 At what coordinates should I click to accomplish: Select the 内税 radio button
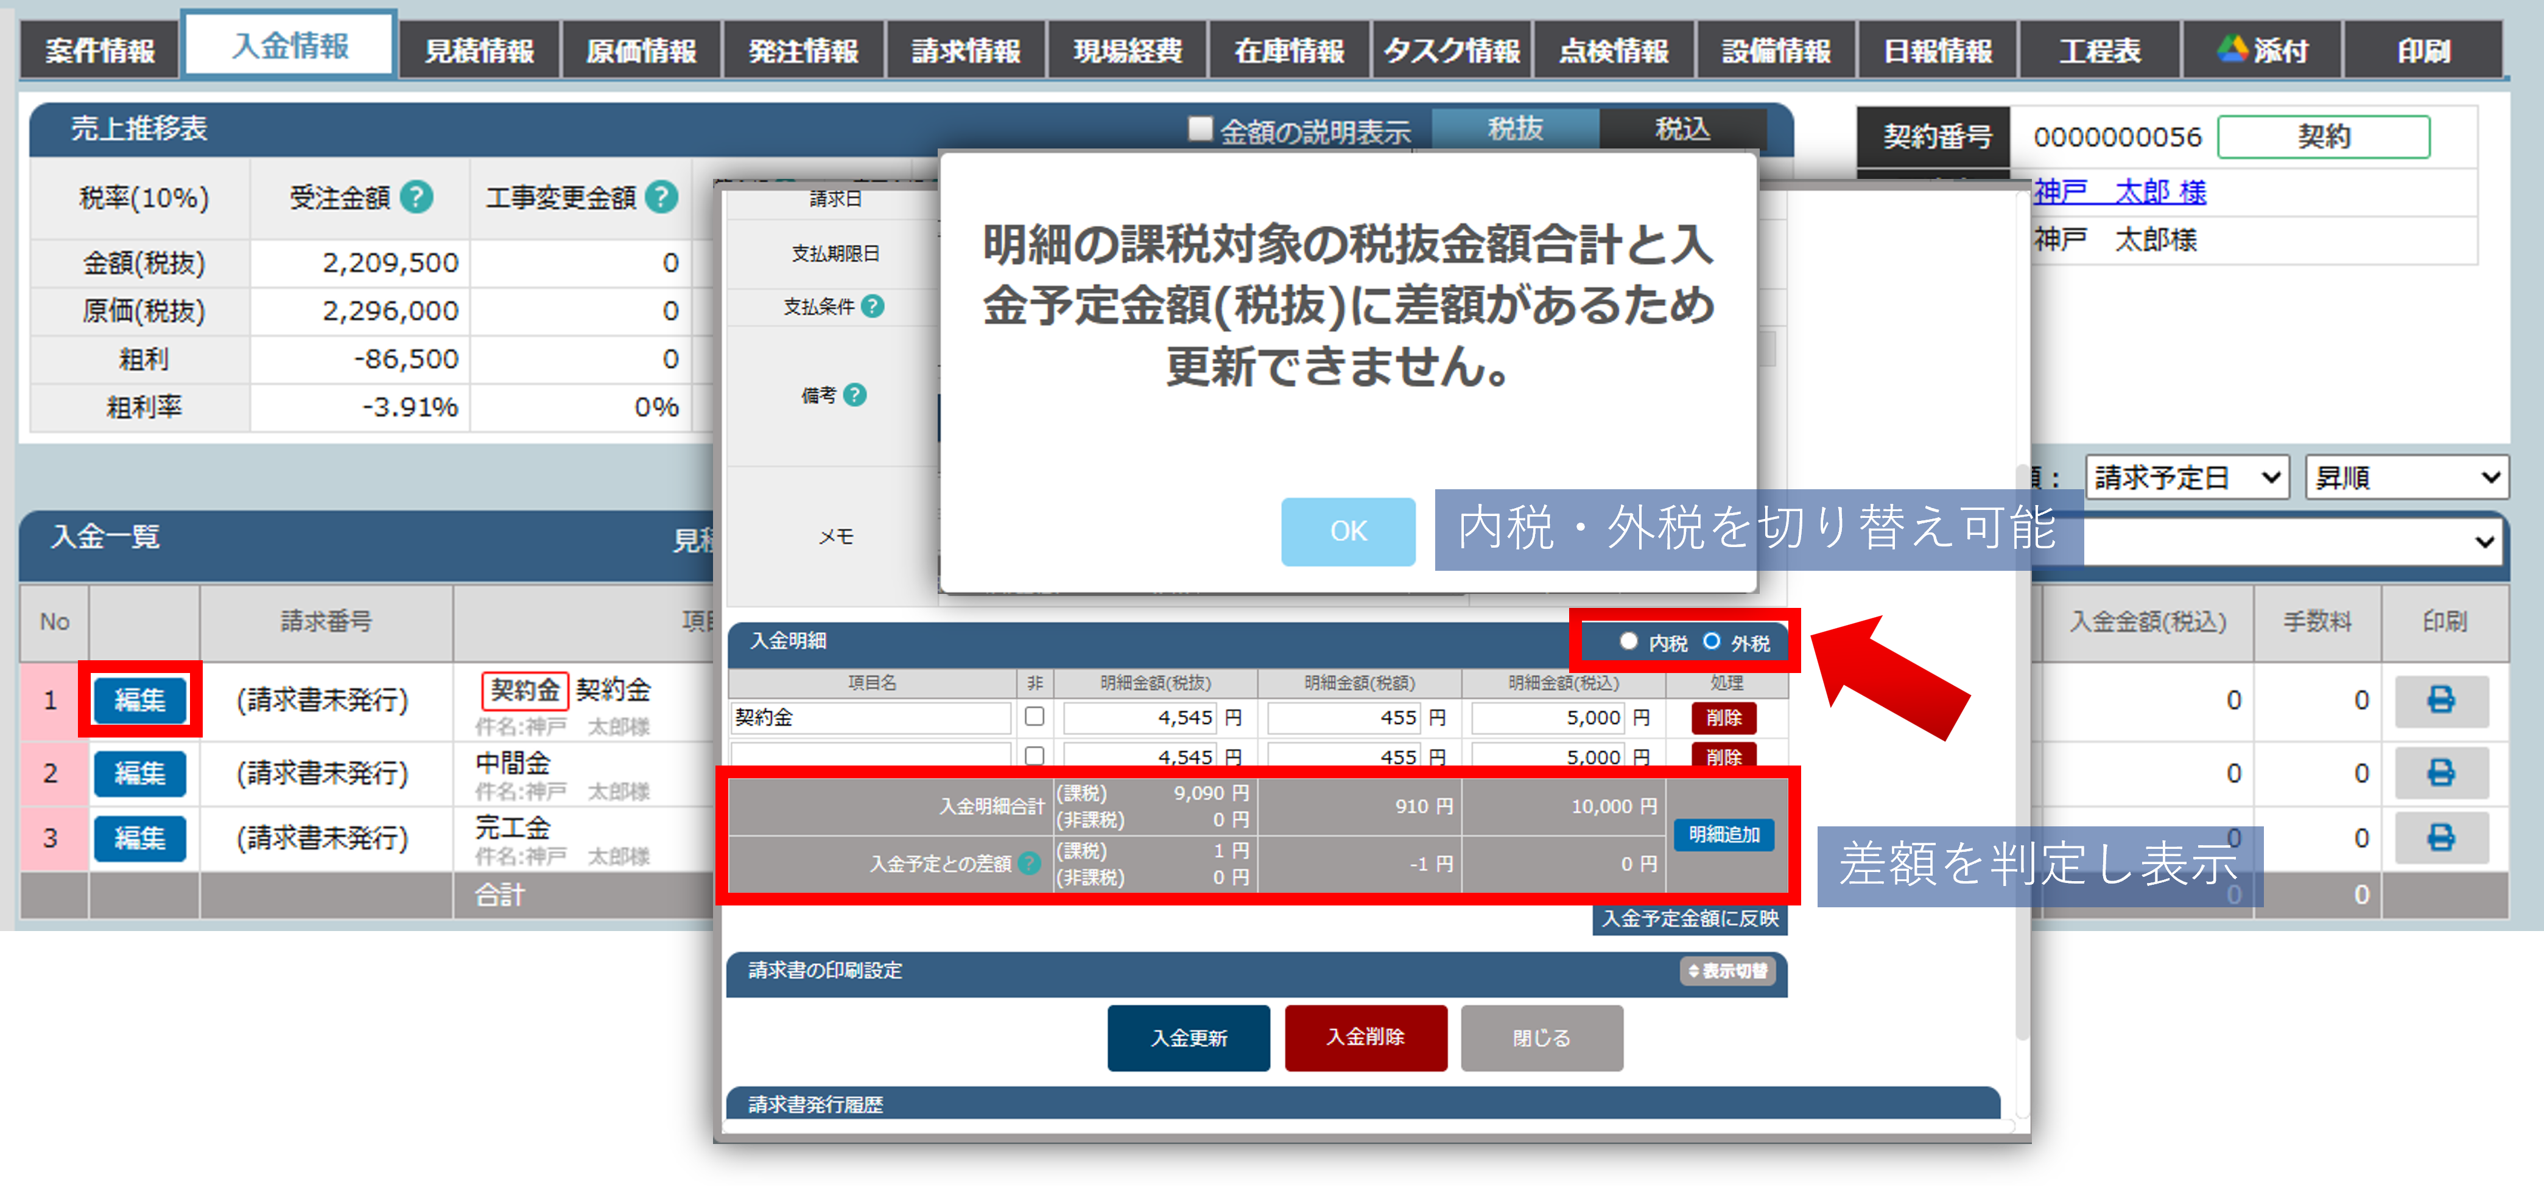tap(1629, 641)
